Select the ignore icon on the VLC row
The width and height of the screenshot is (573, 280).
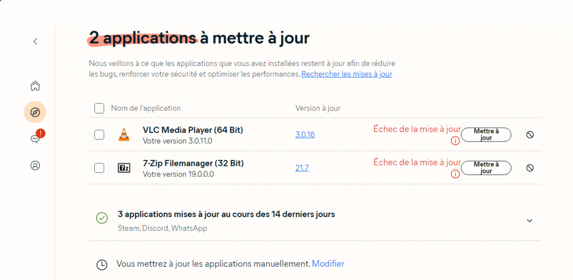[530, 134]
